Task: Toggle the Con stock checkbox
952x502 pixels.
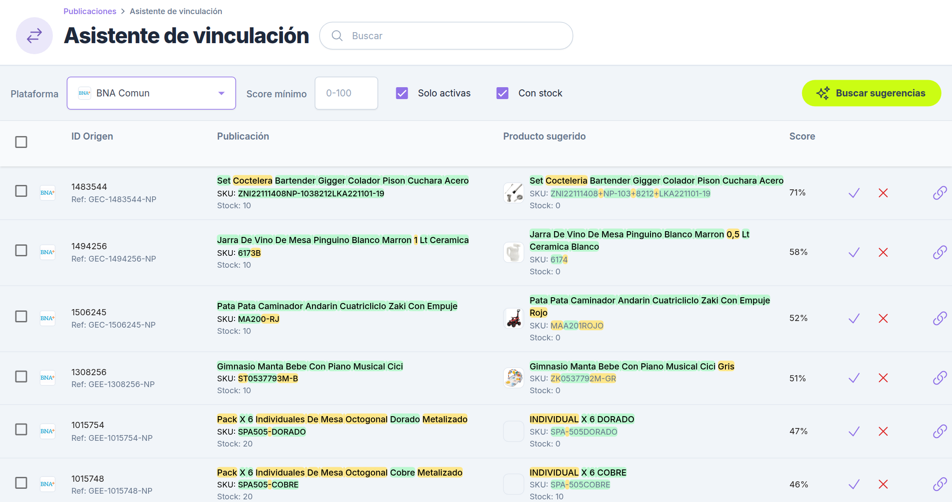Action: point(502,93)
